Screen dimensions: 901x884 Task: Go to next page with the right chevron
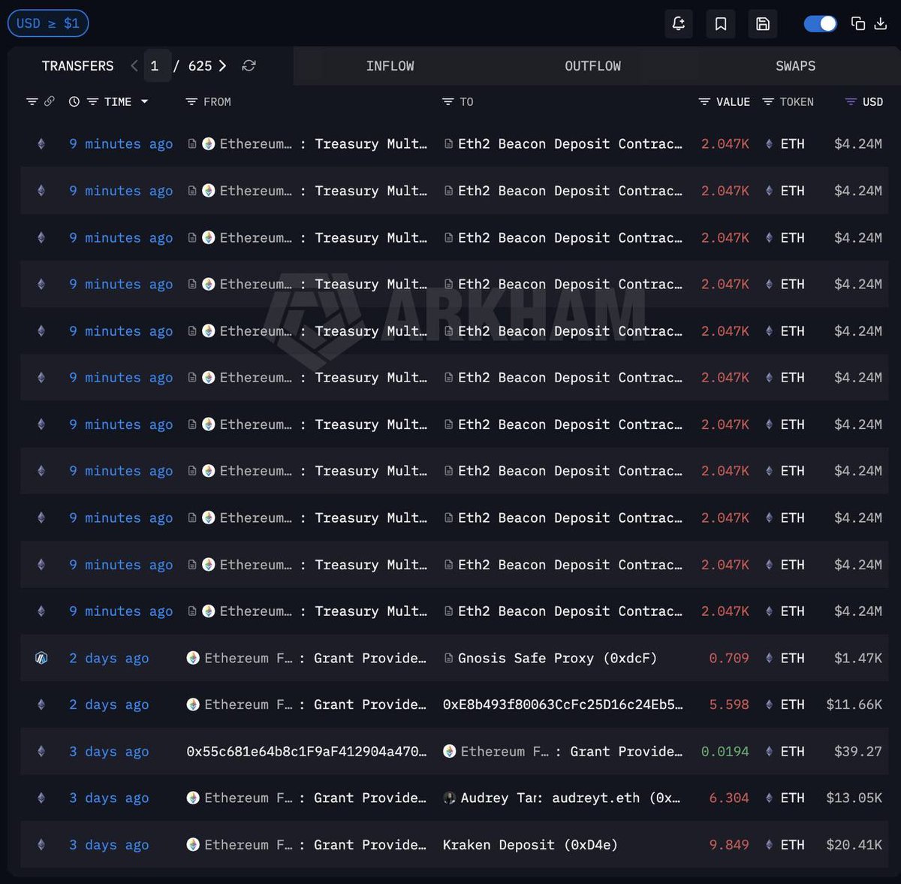click(223, 66)
